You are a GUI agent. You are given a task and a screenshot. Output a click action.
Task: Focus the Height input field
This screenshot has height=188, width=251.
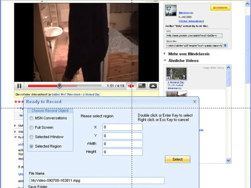click(122, 152)
